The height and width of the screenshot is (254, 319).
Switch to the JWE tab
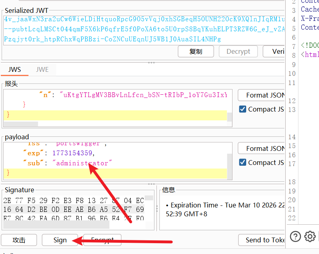(x=42, y=69)
